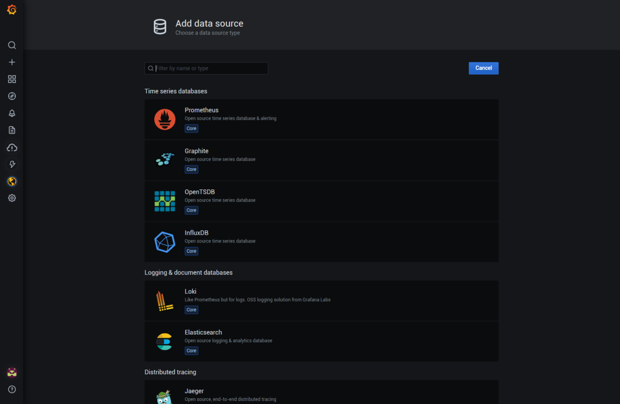
Task: Click the Graphite dots logo
Action: (x=165, y=160)
